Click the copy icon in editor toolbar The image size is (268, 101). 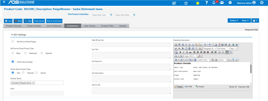[193, 45]
